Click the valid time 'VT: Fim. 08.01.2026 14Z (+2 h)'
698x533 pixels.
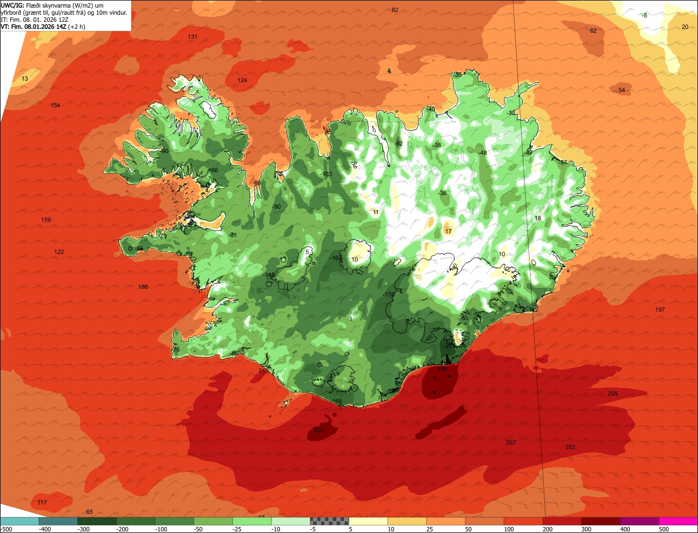(x=43, y=26)
